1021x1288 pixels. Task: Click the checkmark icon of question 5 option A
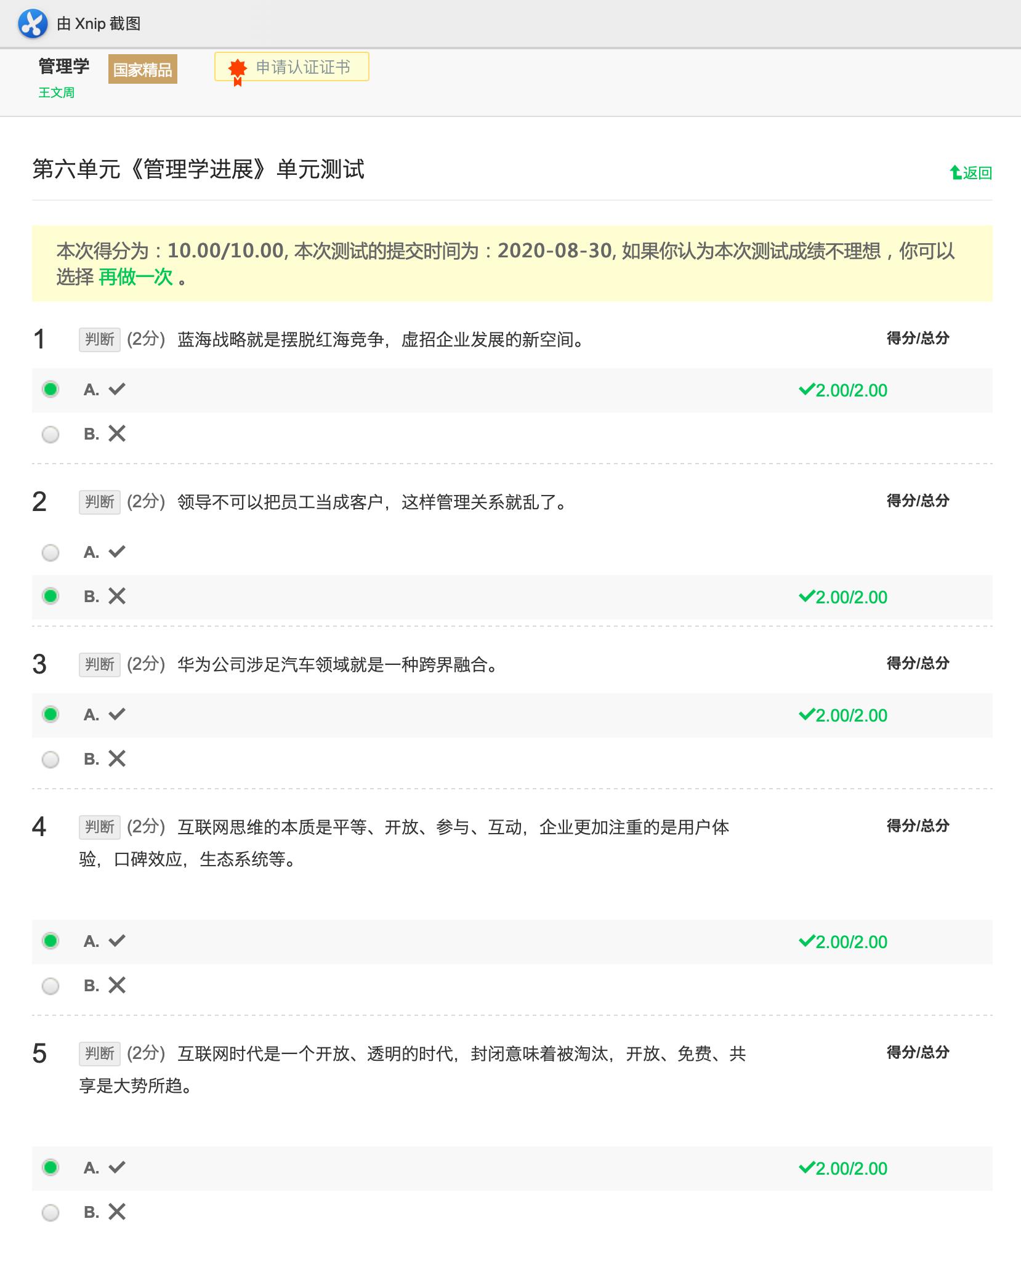point(117,1167)
